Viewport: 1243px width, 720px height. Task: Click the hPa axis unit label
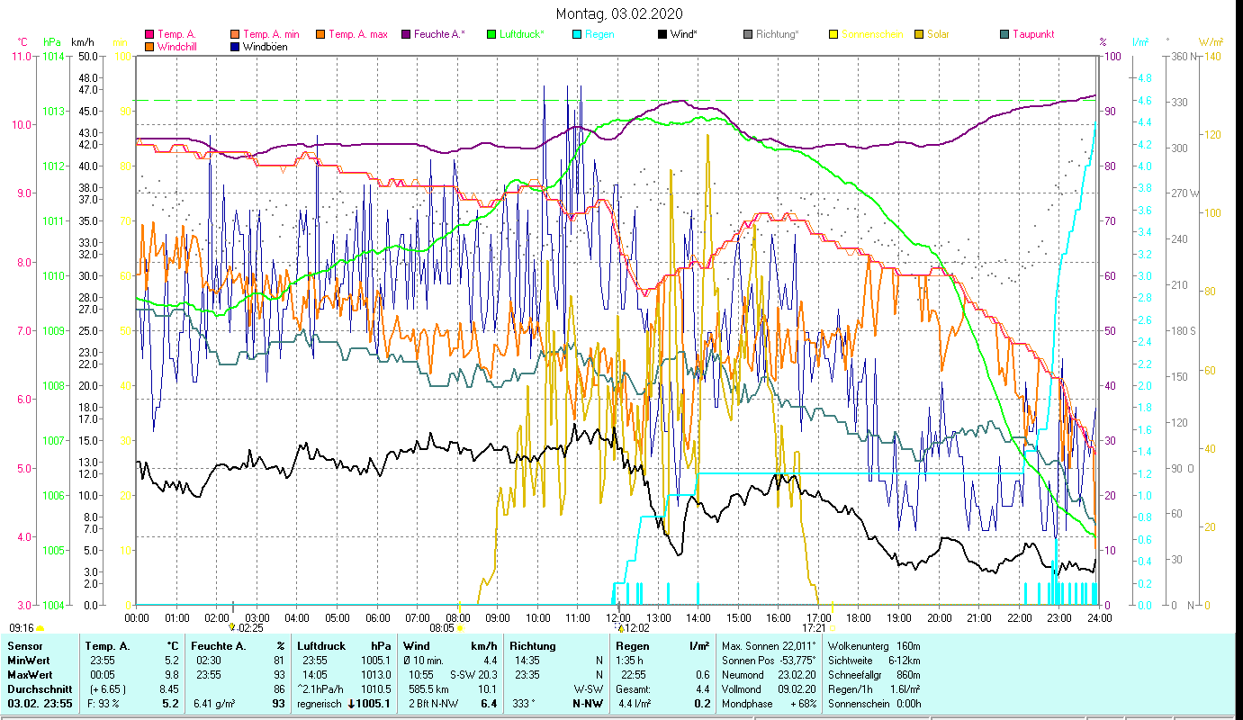[x=51, y=42]
